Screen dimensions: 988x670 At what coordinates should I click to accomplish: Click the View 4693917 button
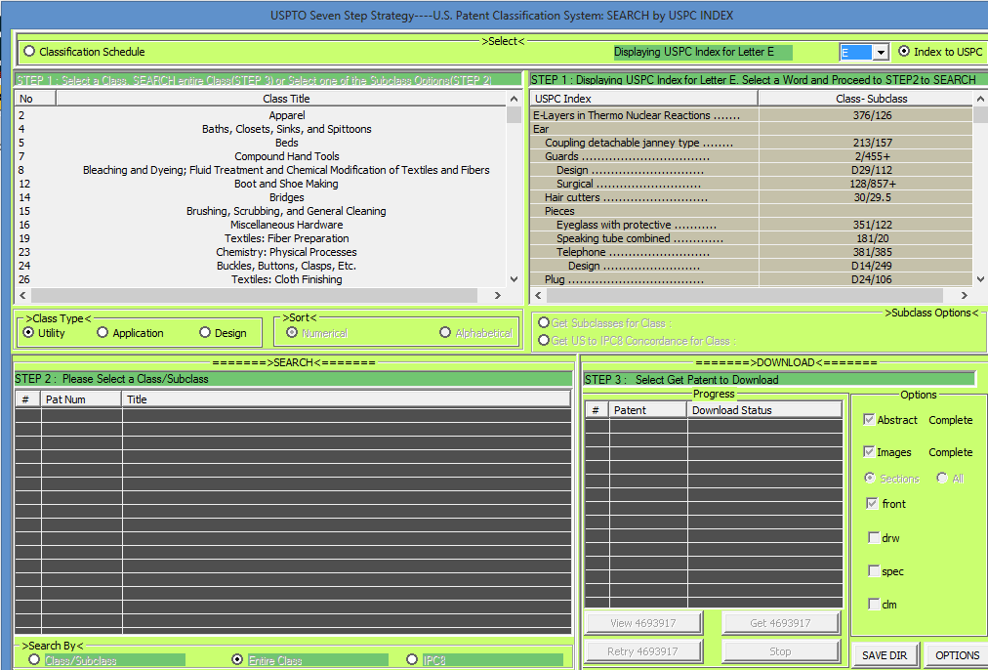pos(643,623)
